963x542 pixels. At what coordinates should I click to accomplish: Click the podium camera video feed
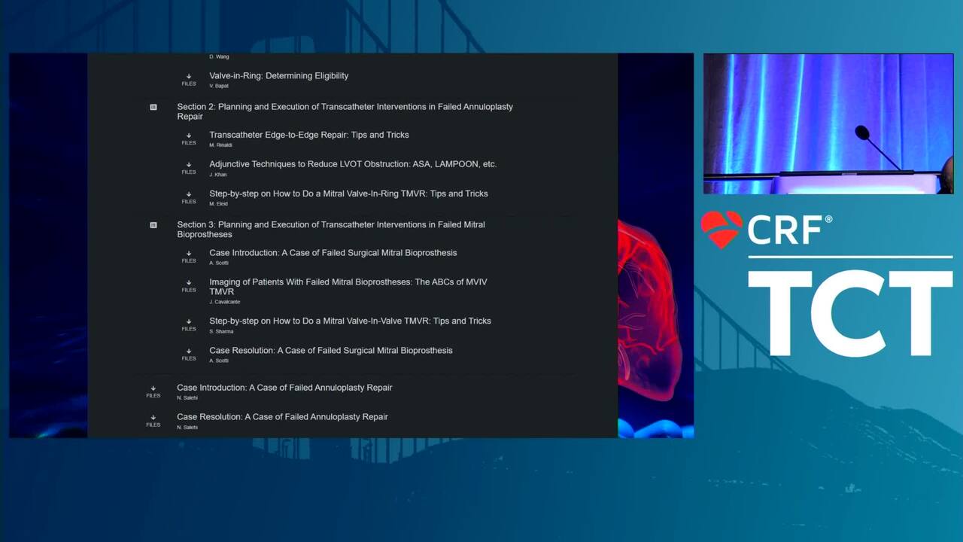pos(828,123)
